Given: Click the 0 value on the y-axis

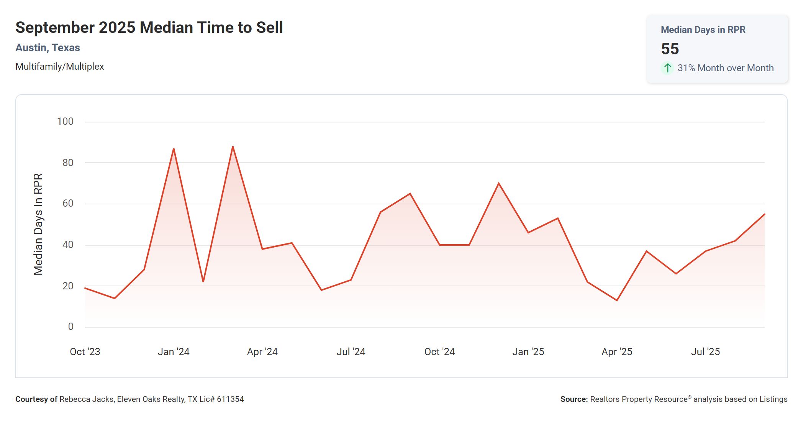Looking at the screenshot, I should click(x=70, y=327).
